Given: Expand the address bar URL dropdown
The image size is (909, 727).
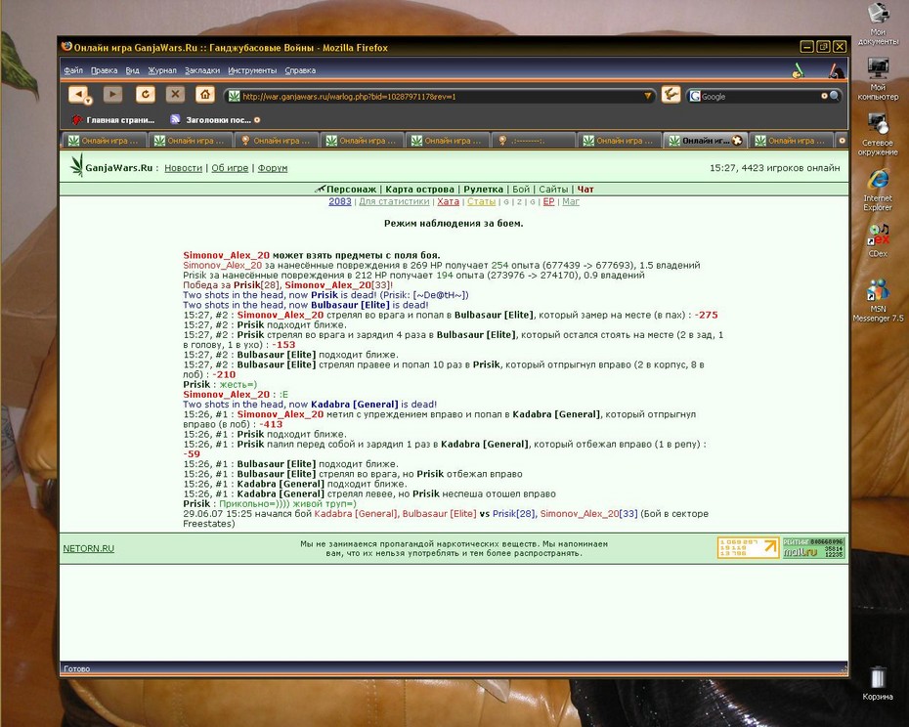Looking at the screenshot, I should pos(648,96).
